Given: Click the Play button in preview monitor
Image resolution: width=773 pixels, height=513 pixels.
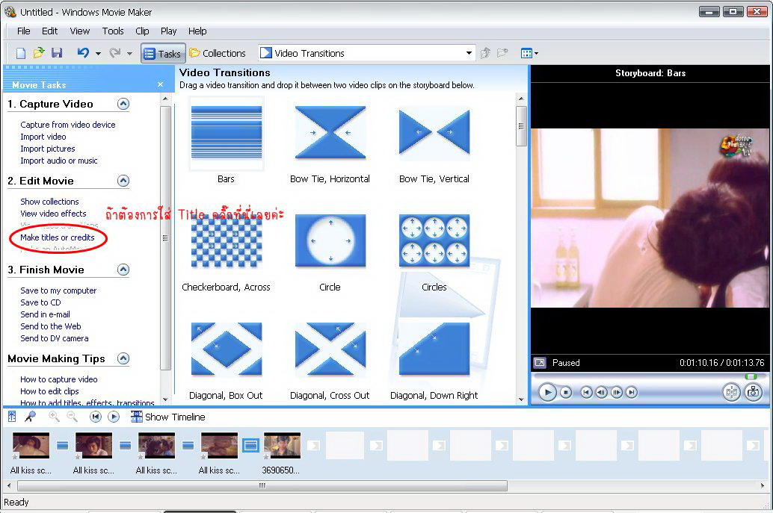Looking at the screenshot, I should click(x=547, y=392).
